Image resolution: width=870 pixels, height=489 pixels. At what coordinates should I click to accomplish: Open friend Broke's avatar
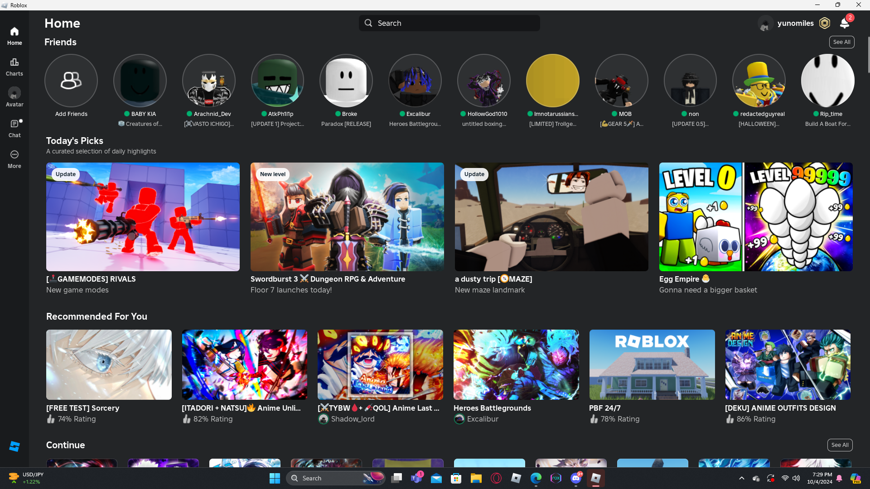coord(346,81)
